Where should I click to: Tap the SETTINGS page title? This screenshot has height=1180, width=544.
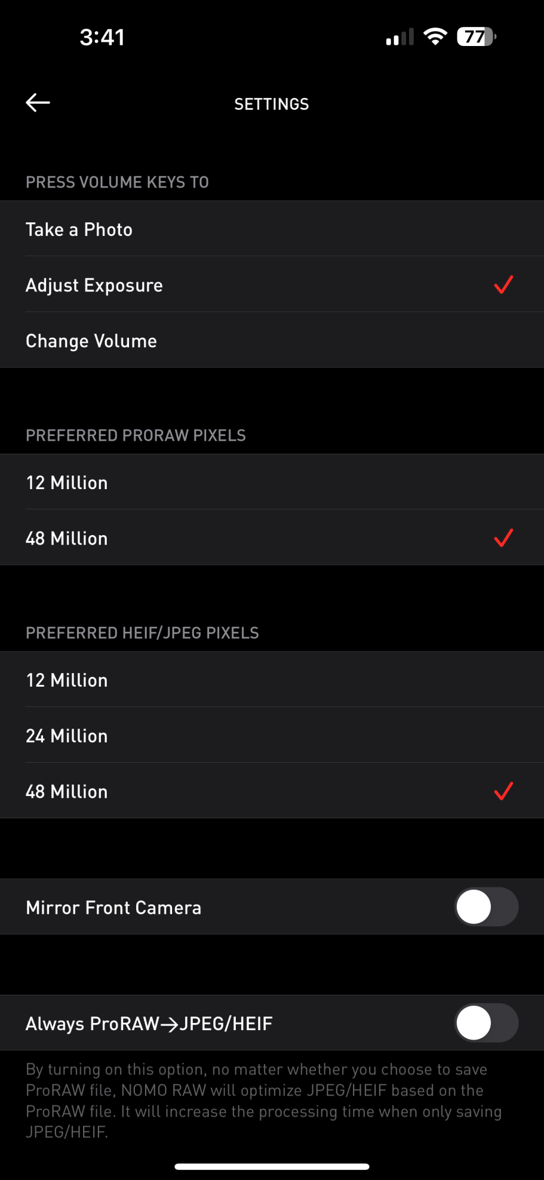tap(272, 104)
